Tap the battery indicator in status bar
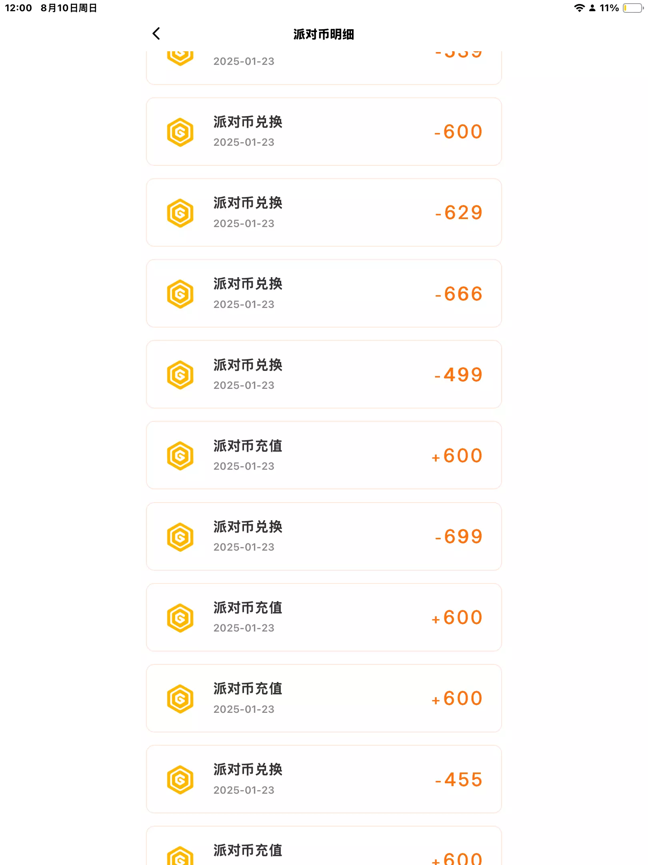Image resolution: width=648 pixels, height=865 pixels. [x=632, y=8]
